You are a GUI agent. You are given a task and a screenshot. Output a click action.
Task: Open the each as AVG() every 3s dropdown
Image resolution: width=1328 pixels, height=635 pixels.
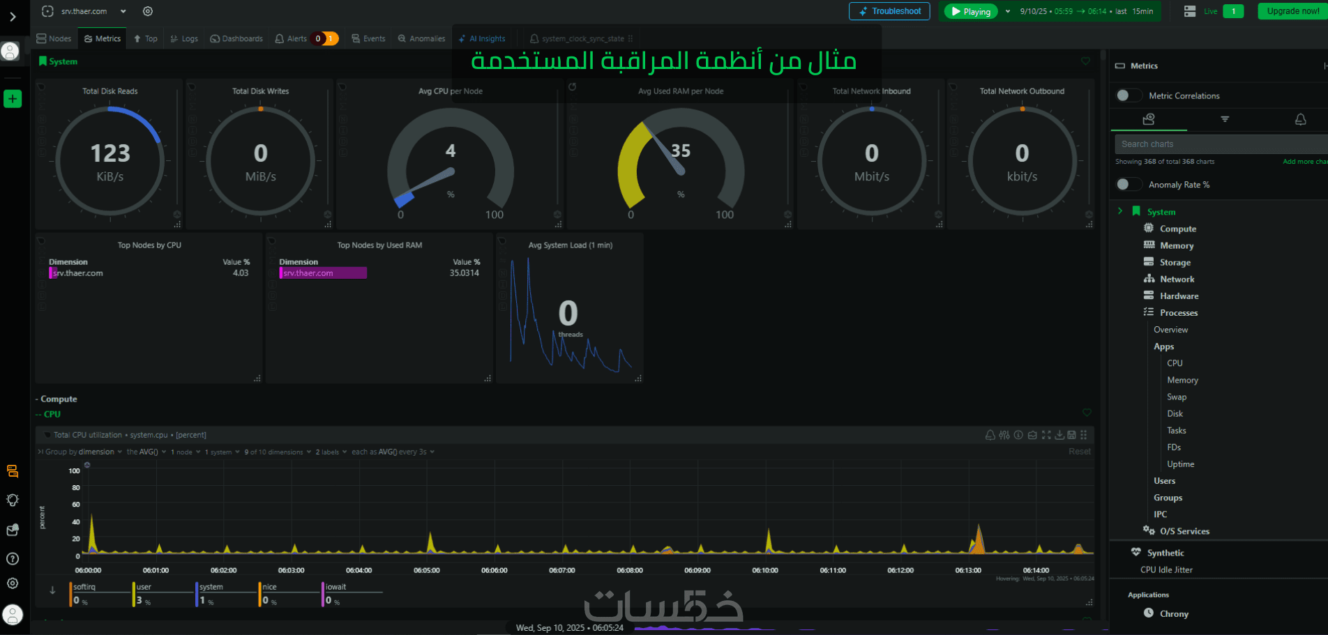[x=393, y=452]
